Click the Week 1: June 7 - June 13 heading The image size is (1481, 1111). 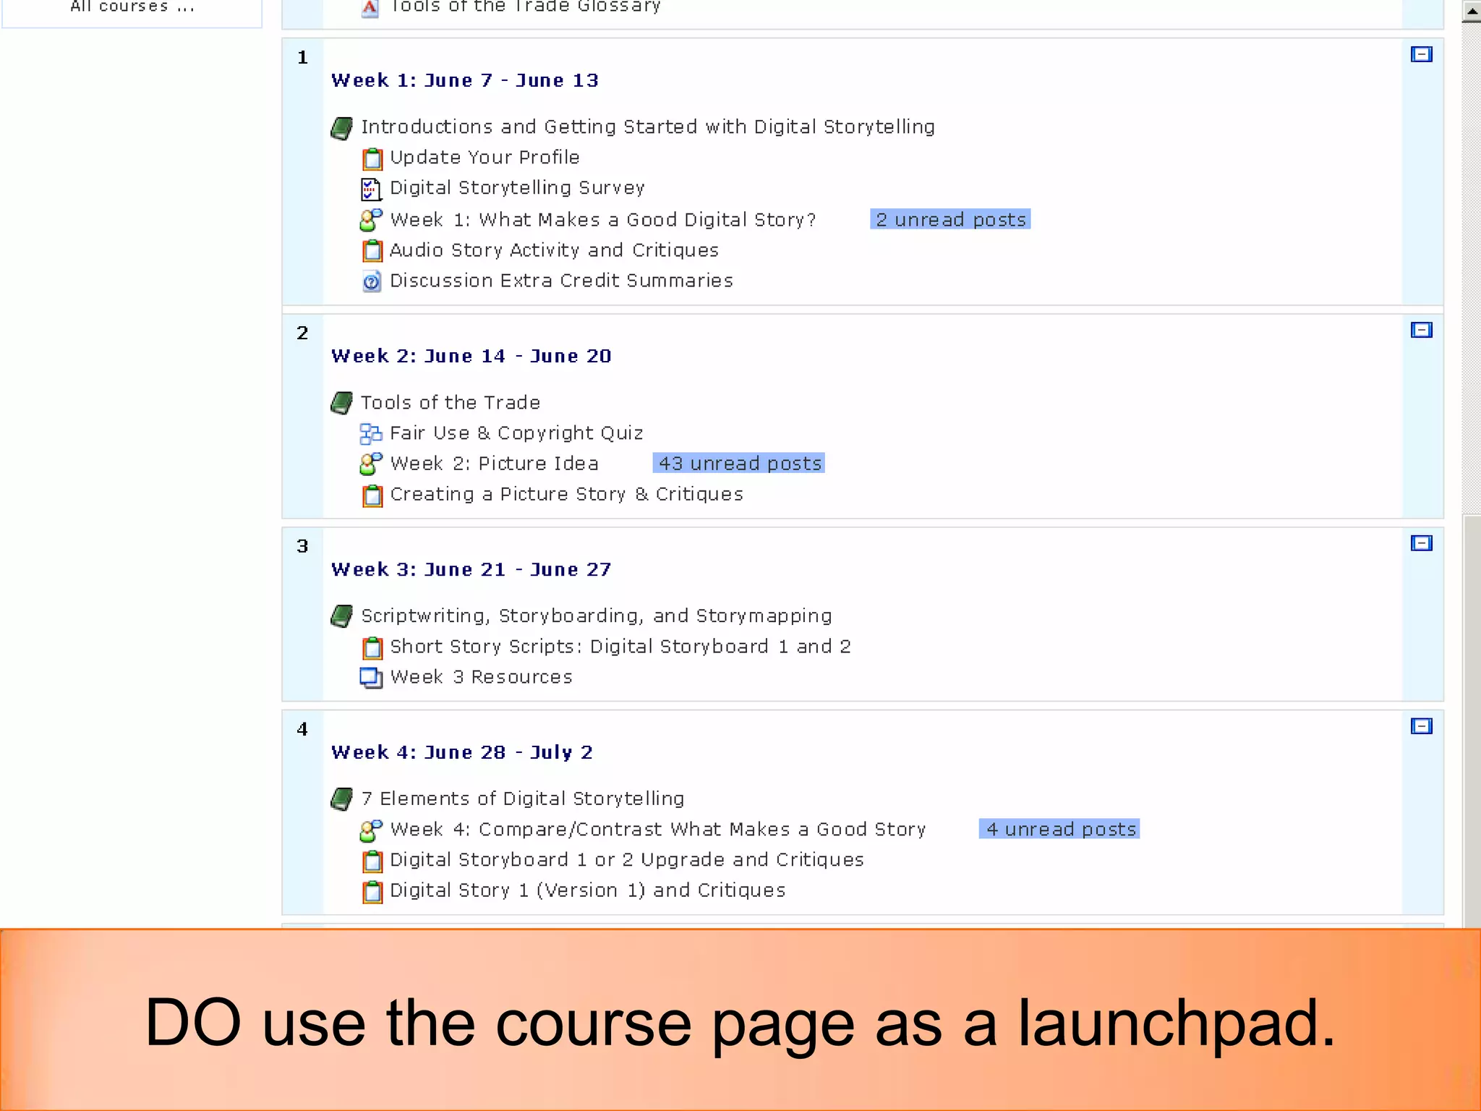[465, 80]
